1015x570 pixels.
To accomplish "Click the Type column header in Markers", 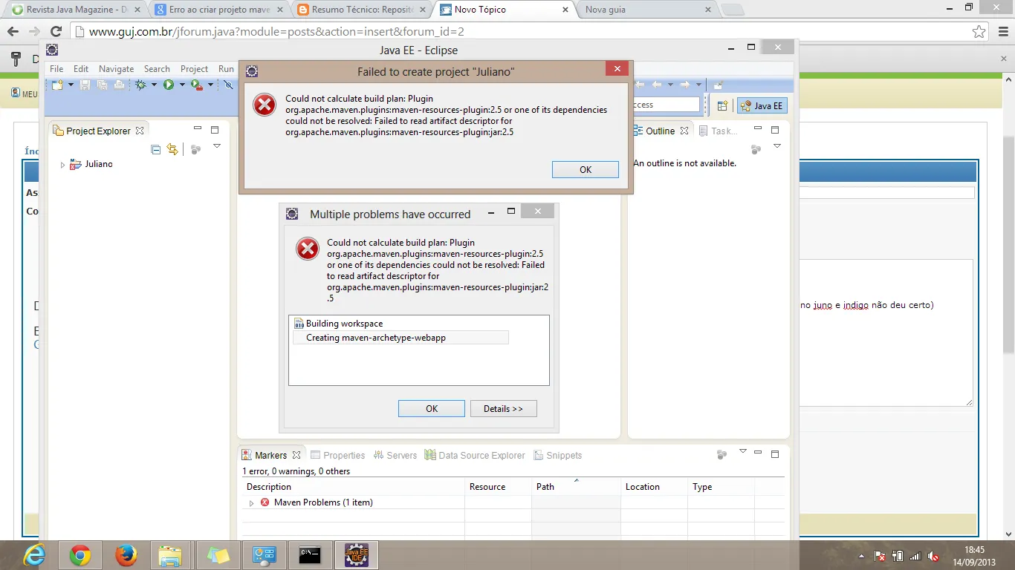I will [721, 487].
